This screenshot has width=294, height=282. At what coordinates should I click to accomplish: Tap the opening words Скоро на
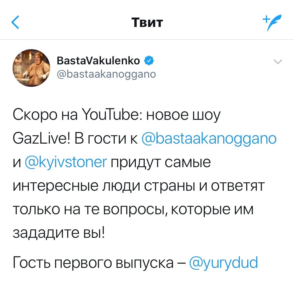click(x=45, y=115)
